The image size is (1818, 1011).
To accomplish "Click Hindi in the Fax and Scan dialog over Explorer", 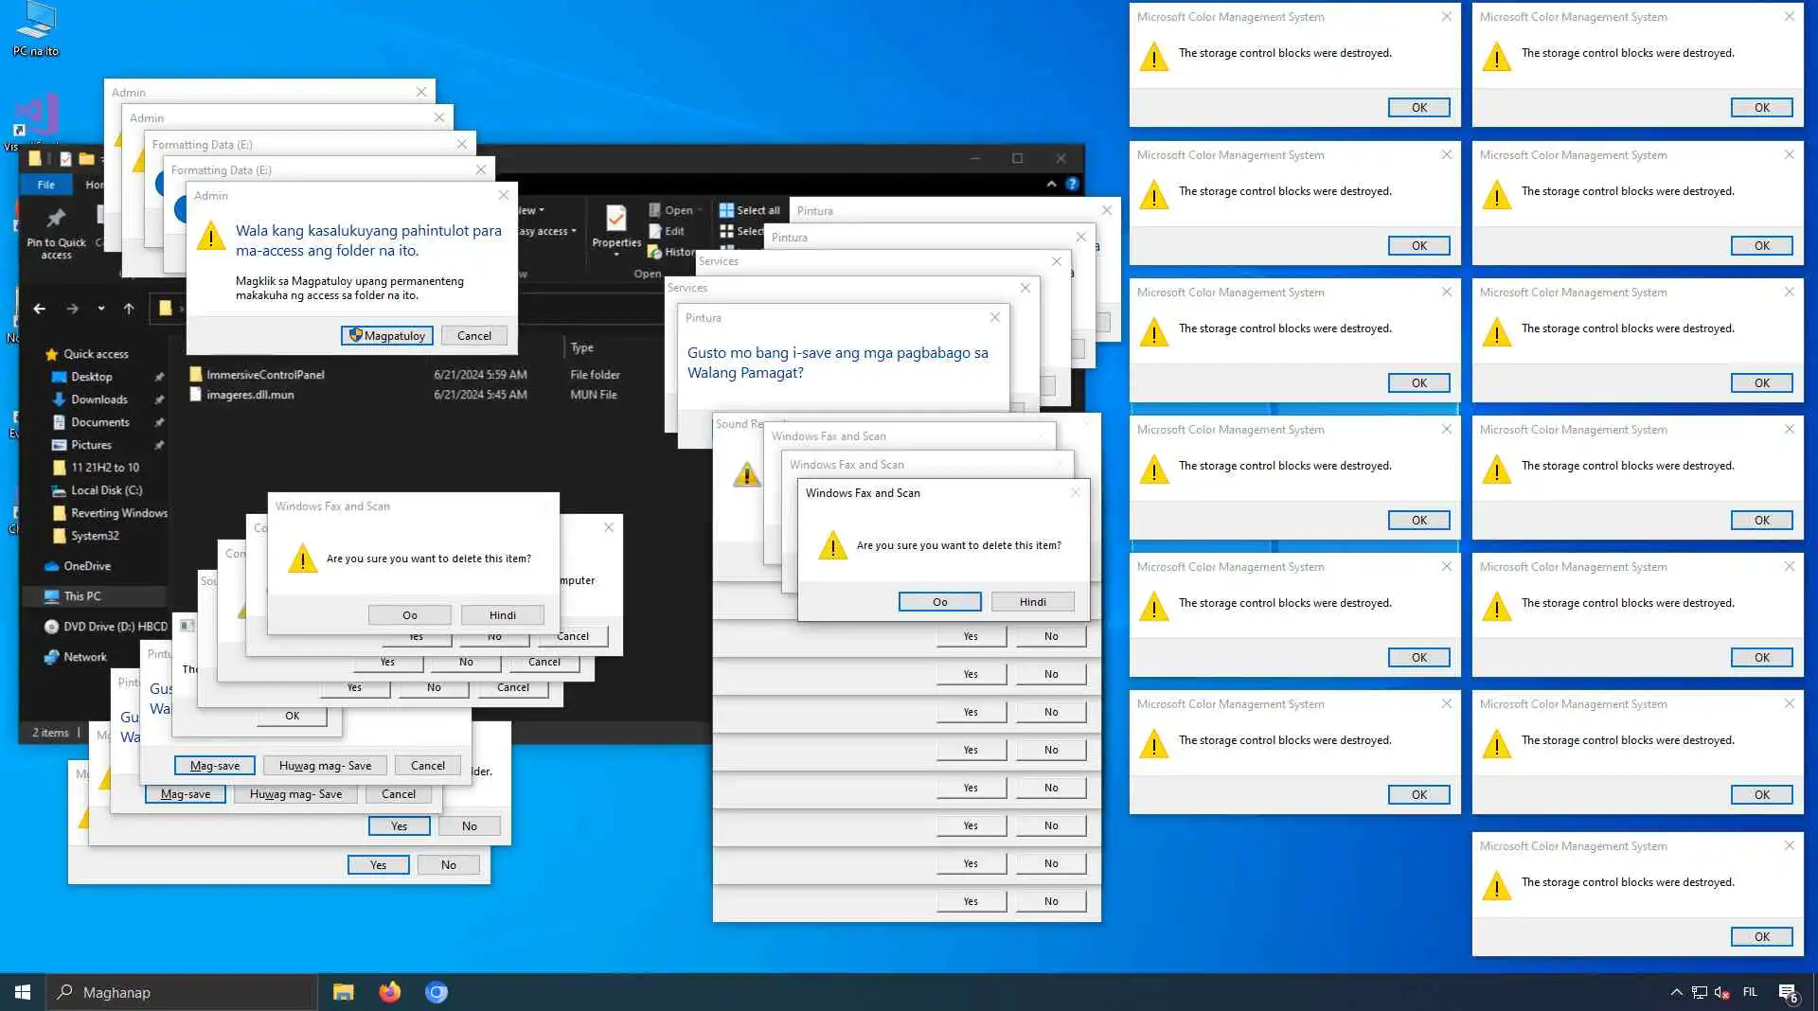I will (503, 615).
